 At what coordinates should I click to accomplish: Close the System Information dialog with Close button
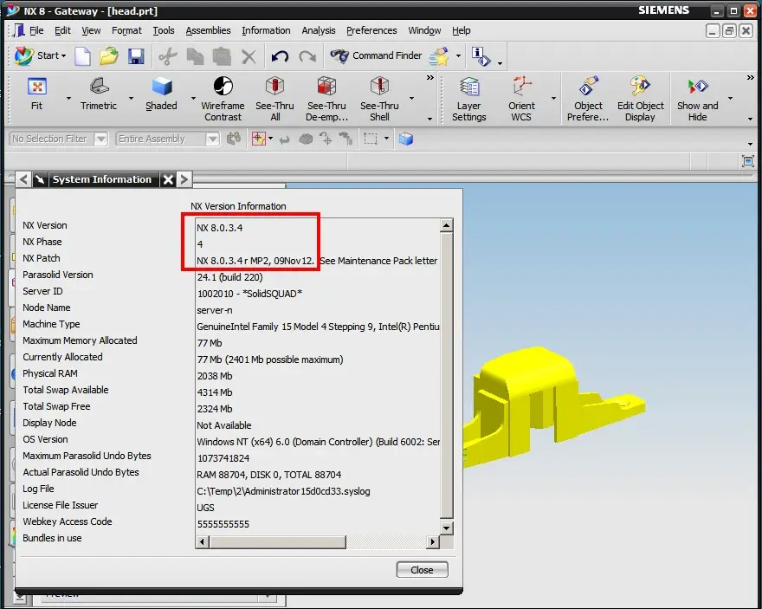(422, 570)
